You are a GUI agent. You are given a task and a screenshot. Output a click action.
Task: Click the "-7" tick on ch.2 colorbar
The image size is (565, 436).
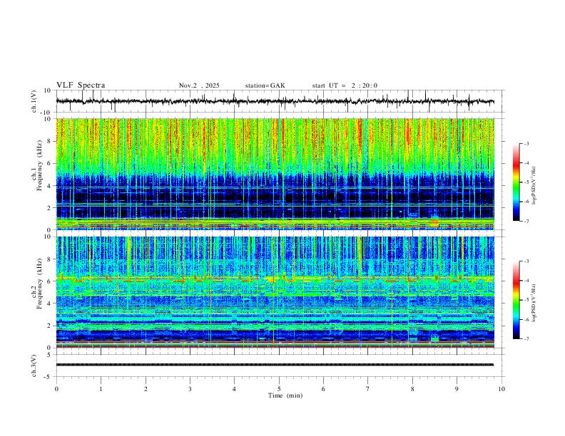526,339
